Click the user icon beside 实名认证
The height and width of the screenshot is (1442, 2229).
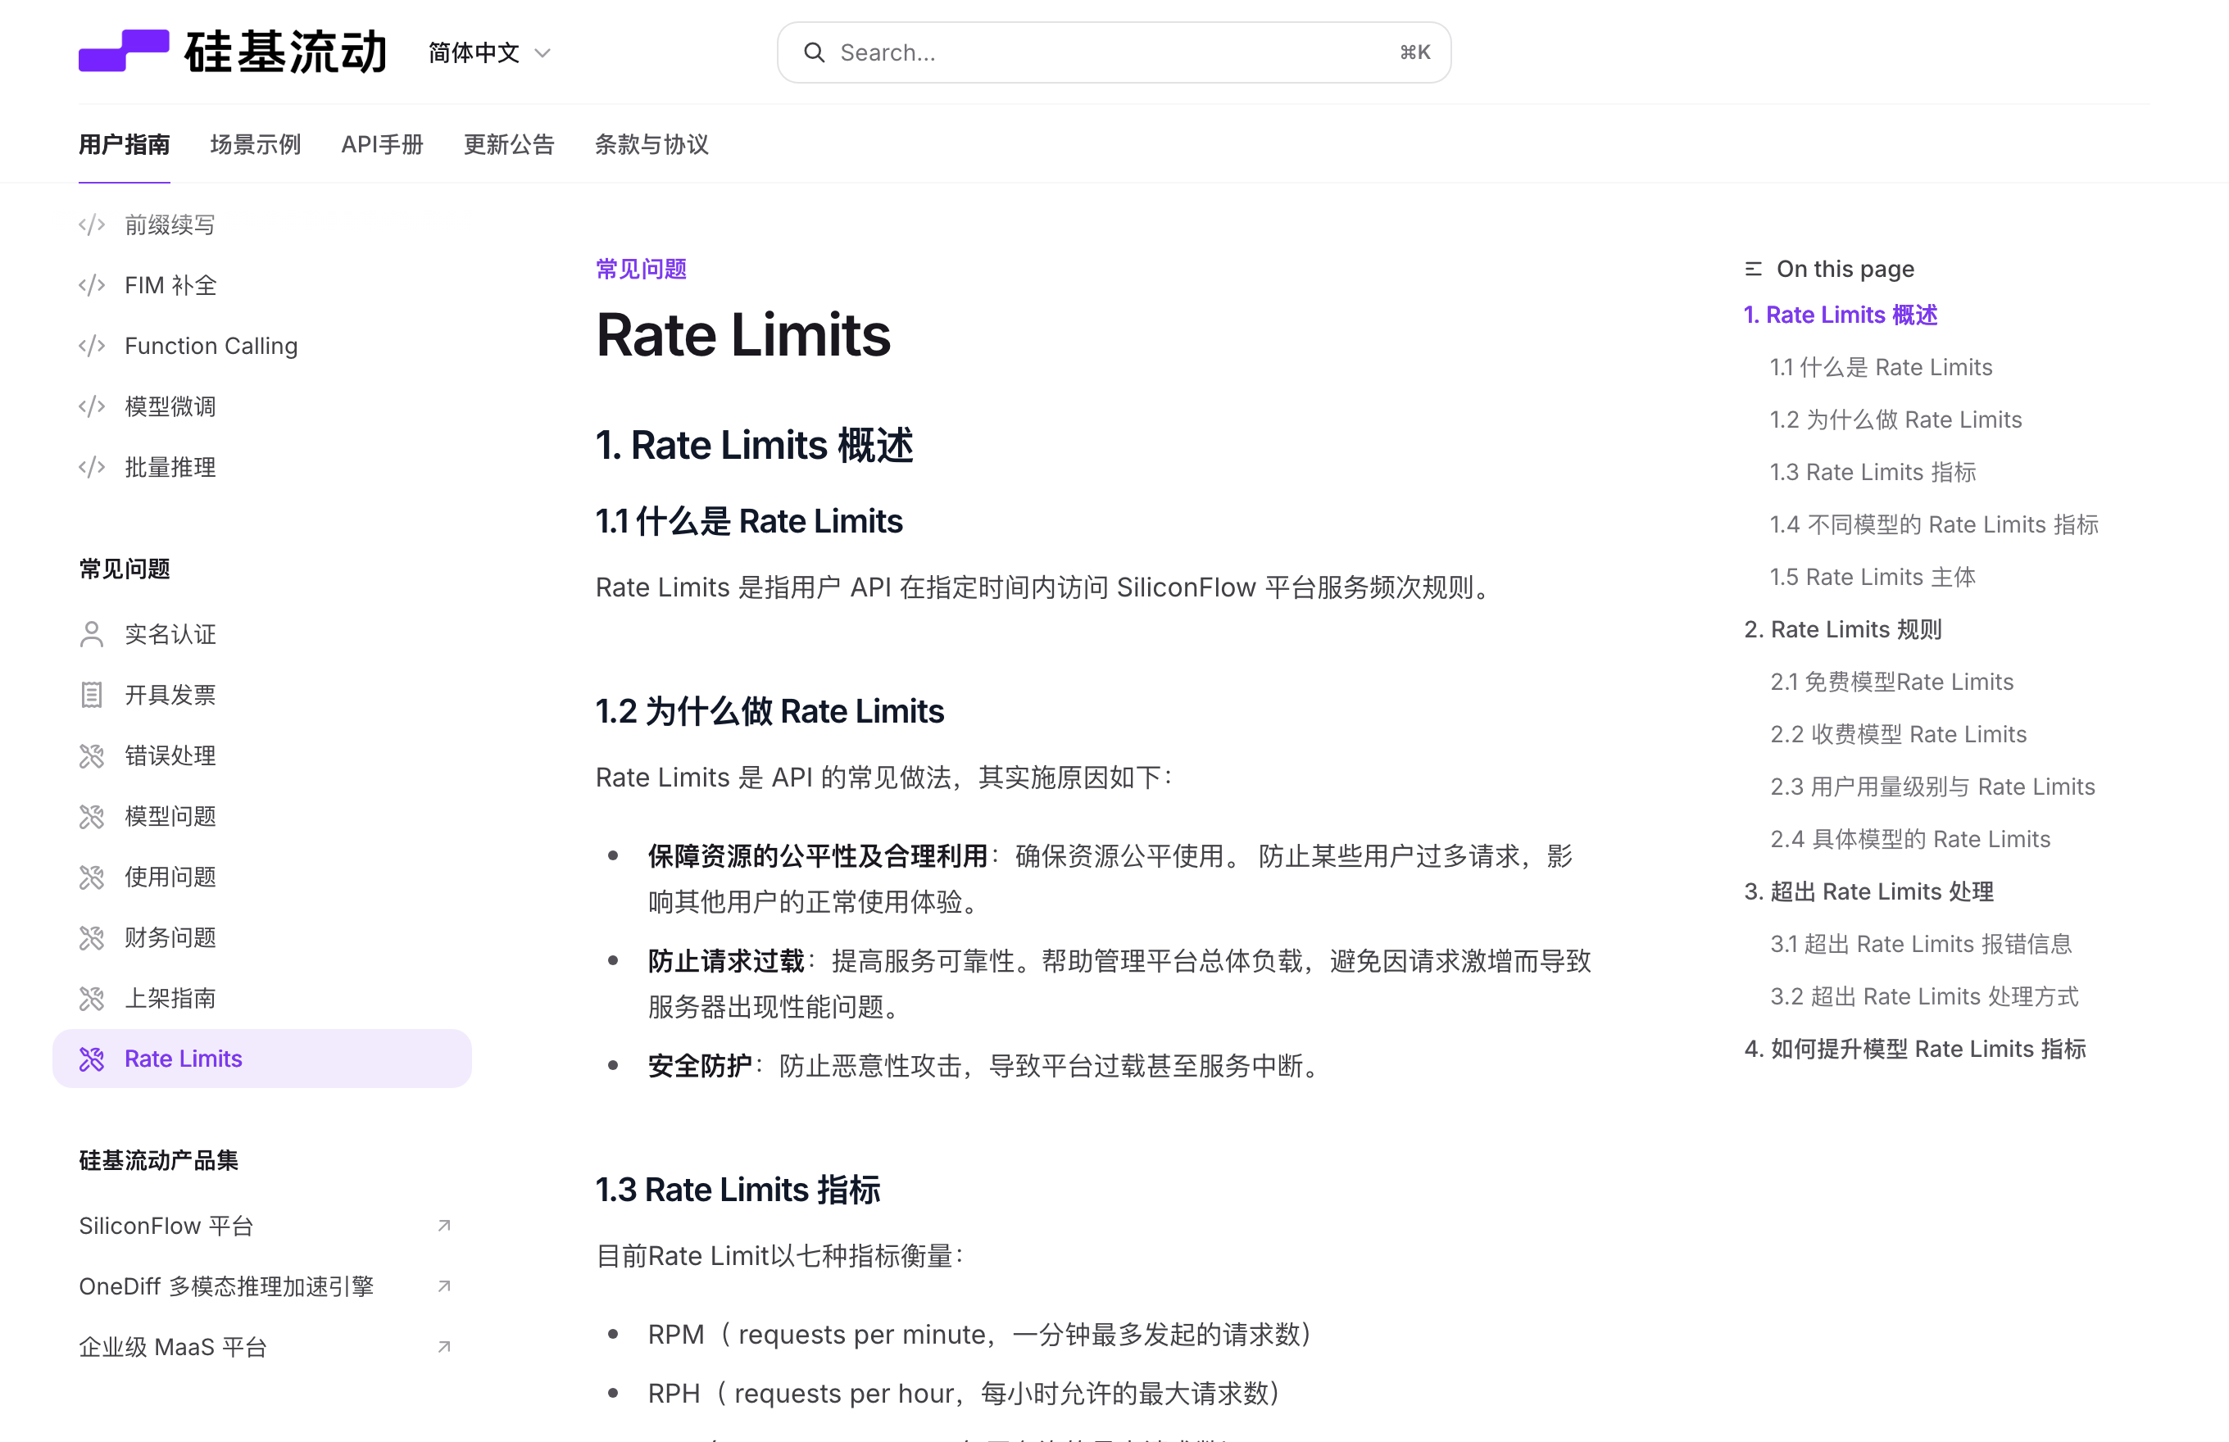[92, 634]
